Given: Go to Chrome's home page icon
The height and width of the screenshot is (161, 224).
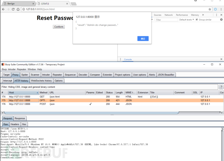Looking at the screenshot, I should click(18, 9).
